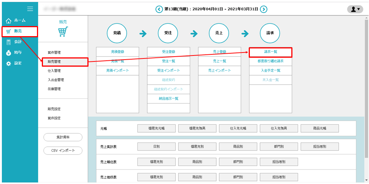Open the user account dropdown
369x184 pixels.
(355, 9)
